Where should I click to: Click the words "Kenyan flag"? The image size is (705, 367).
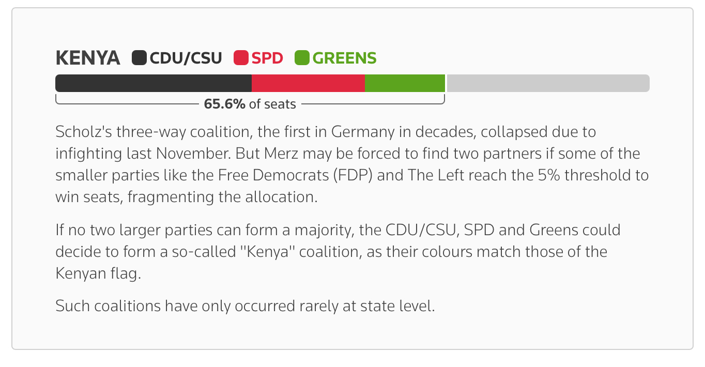click(x=98, y=273)
